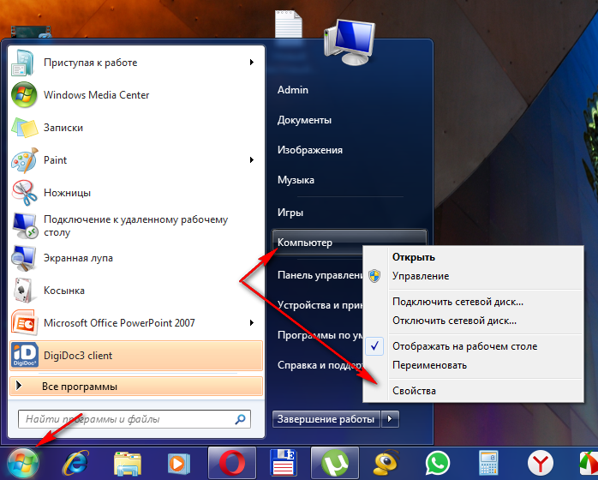Open Windows Explorer folder taskbar icon
Viewport: 598px width, 480px height.
click(x=128, y=463)
